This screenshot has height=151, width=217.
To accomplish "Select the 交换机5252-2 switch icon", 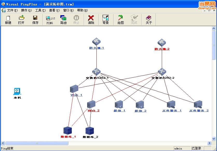I will pyautogui.click(x=162, y=72).
